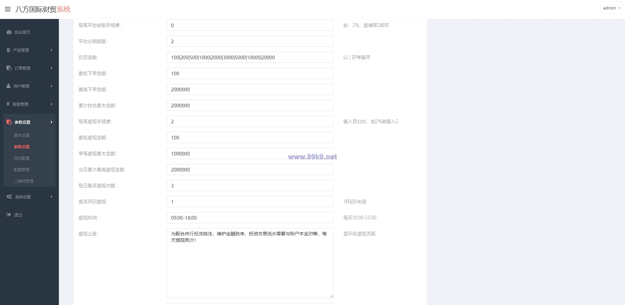Expand the 产品管理 submenu arrow
The height and width of the screenshot is (305, 625).
coord(52,50)
